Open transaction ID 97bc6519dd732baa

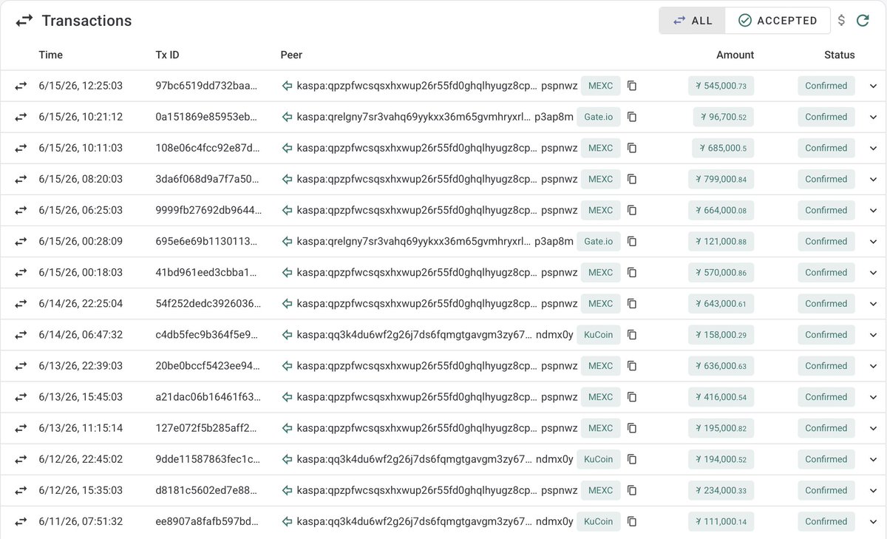tap(207, 86)
